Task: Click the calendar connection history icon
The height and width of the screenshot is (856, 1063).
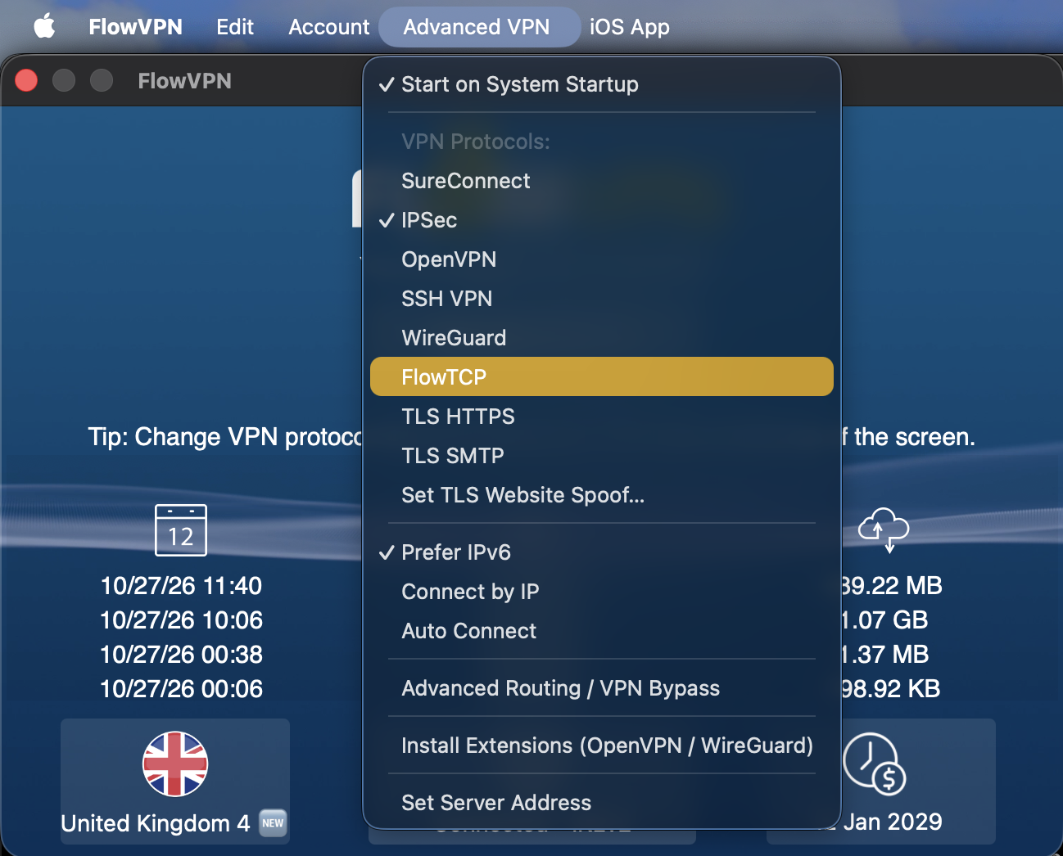Action: tap(181, 530)
